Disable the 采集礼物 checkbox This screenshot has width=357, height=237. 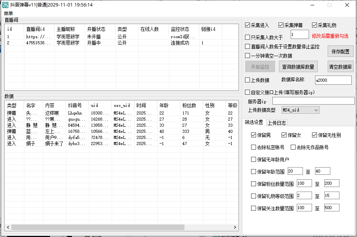(315, 25)
